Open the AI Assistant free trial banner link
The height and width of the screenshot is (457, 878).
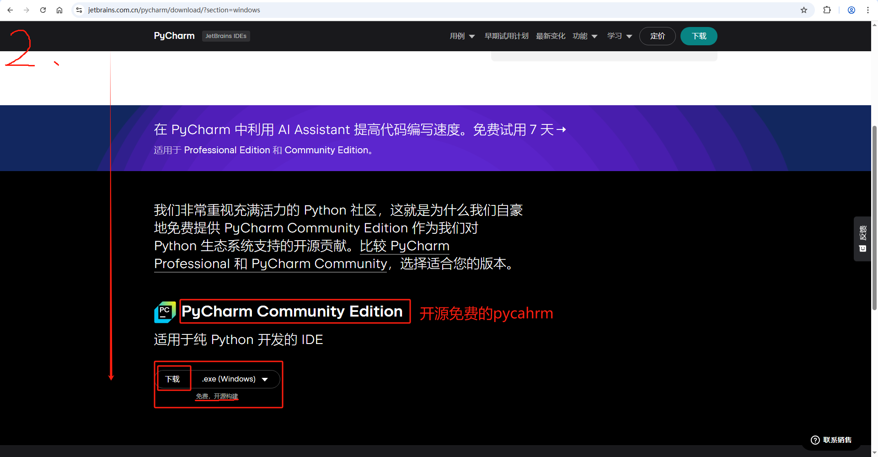tap(360, 130)
